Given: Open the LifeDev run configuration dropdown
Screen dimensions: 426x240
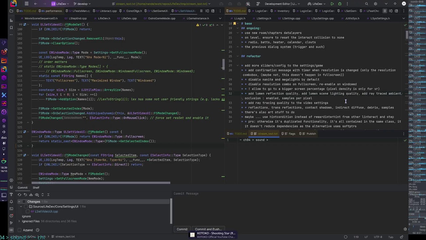Looking at the screenshot, I should tap(317, 4).
